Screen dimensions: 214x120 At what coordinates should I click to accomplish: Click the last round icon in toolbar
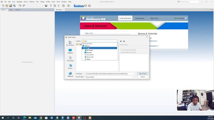[90, 6]
